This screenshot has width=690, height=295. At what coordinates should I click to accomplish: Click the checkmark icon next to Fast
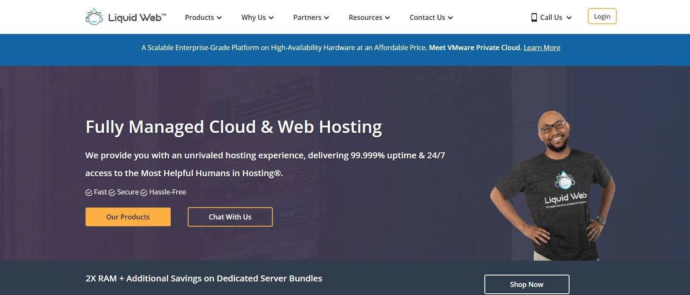pyautogui.click(x=89, y=193)
